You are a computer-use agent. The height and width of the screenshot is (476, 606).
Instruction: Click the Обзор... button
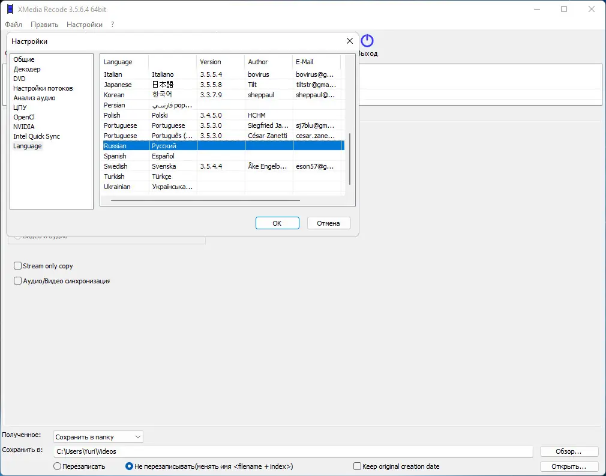[x=569, y=451]
